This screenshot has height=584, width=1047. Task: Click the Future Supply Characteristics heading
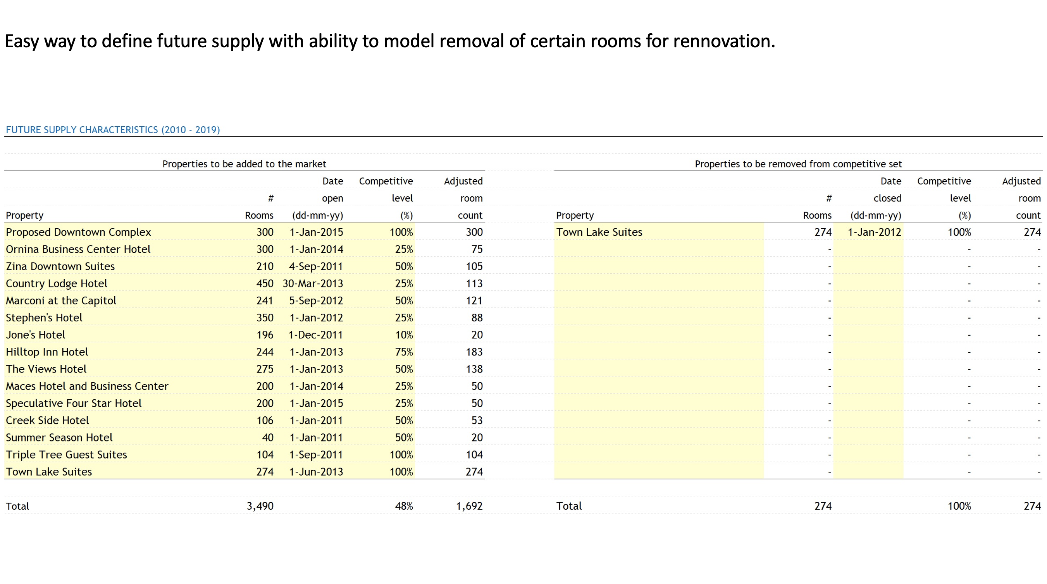point(113,130)
